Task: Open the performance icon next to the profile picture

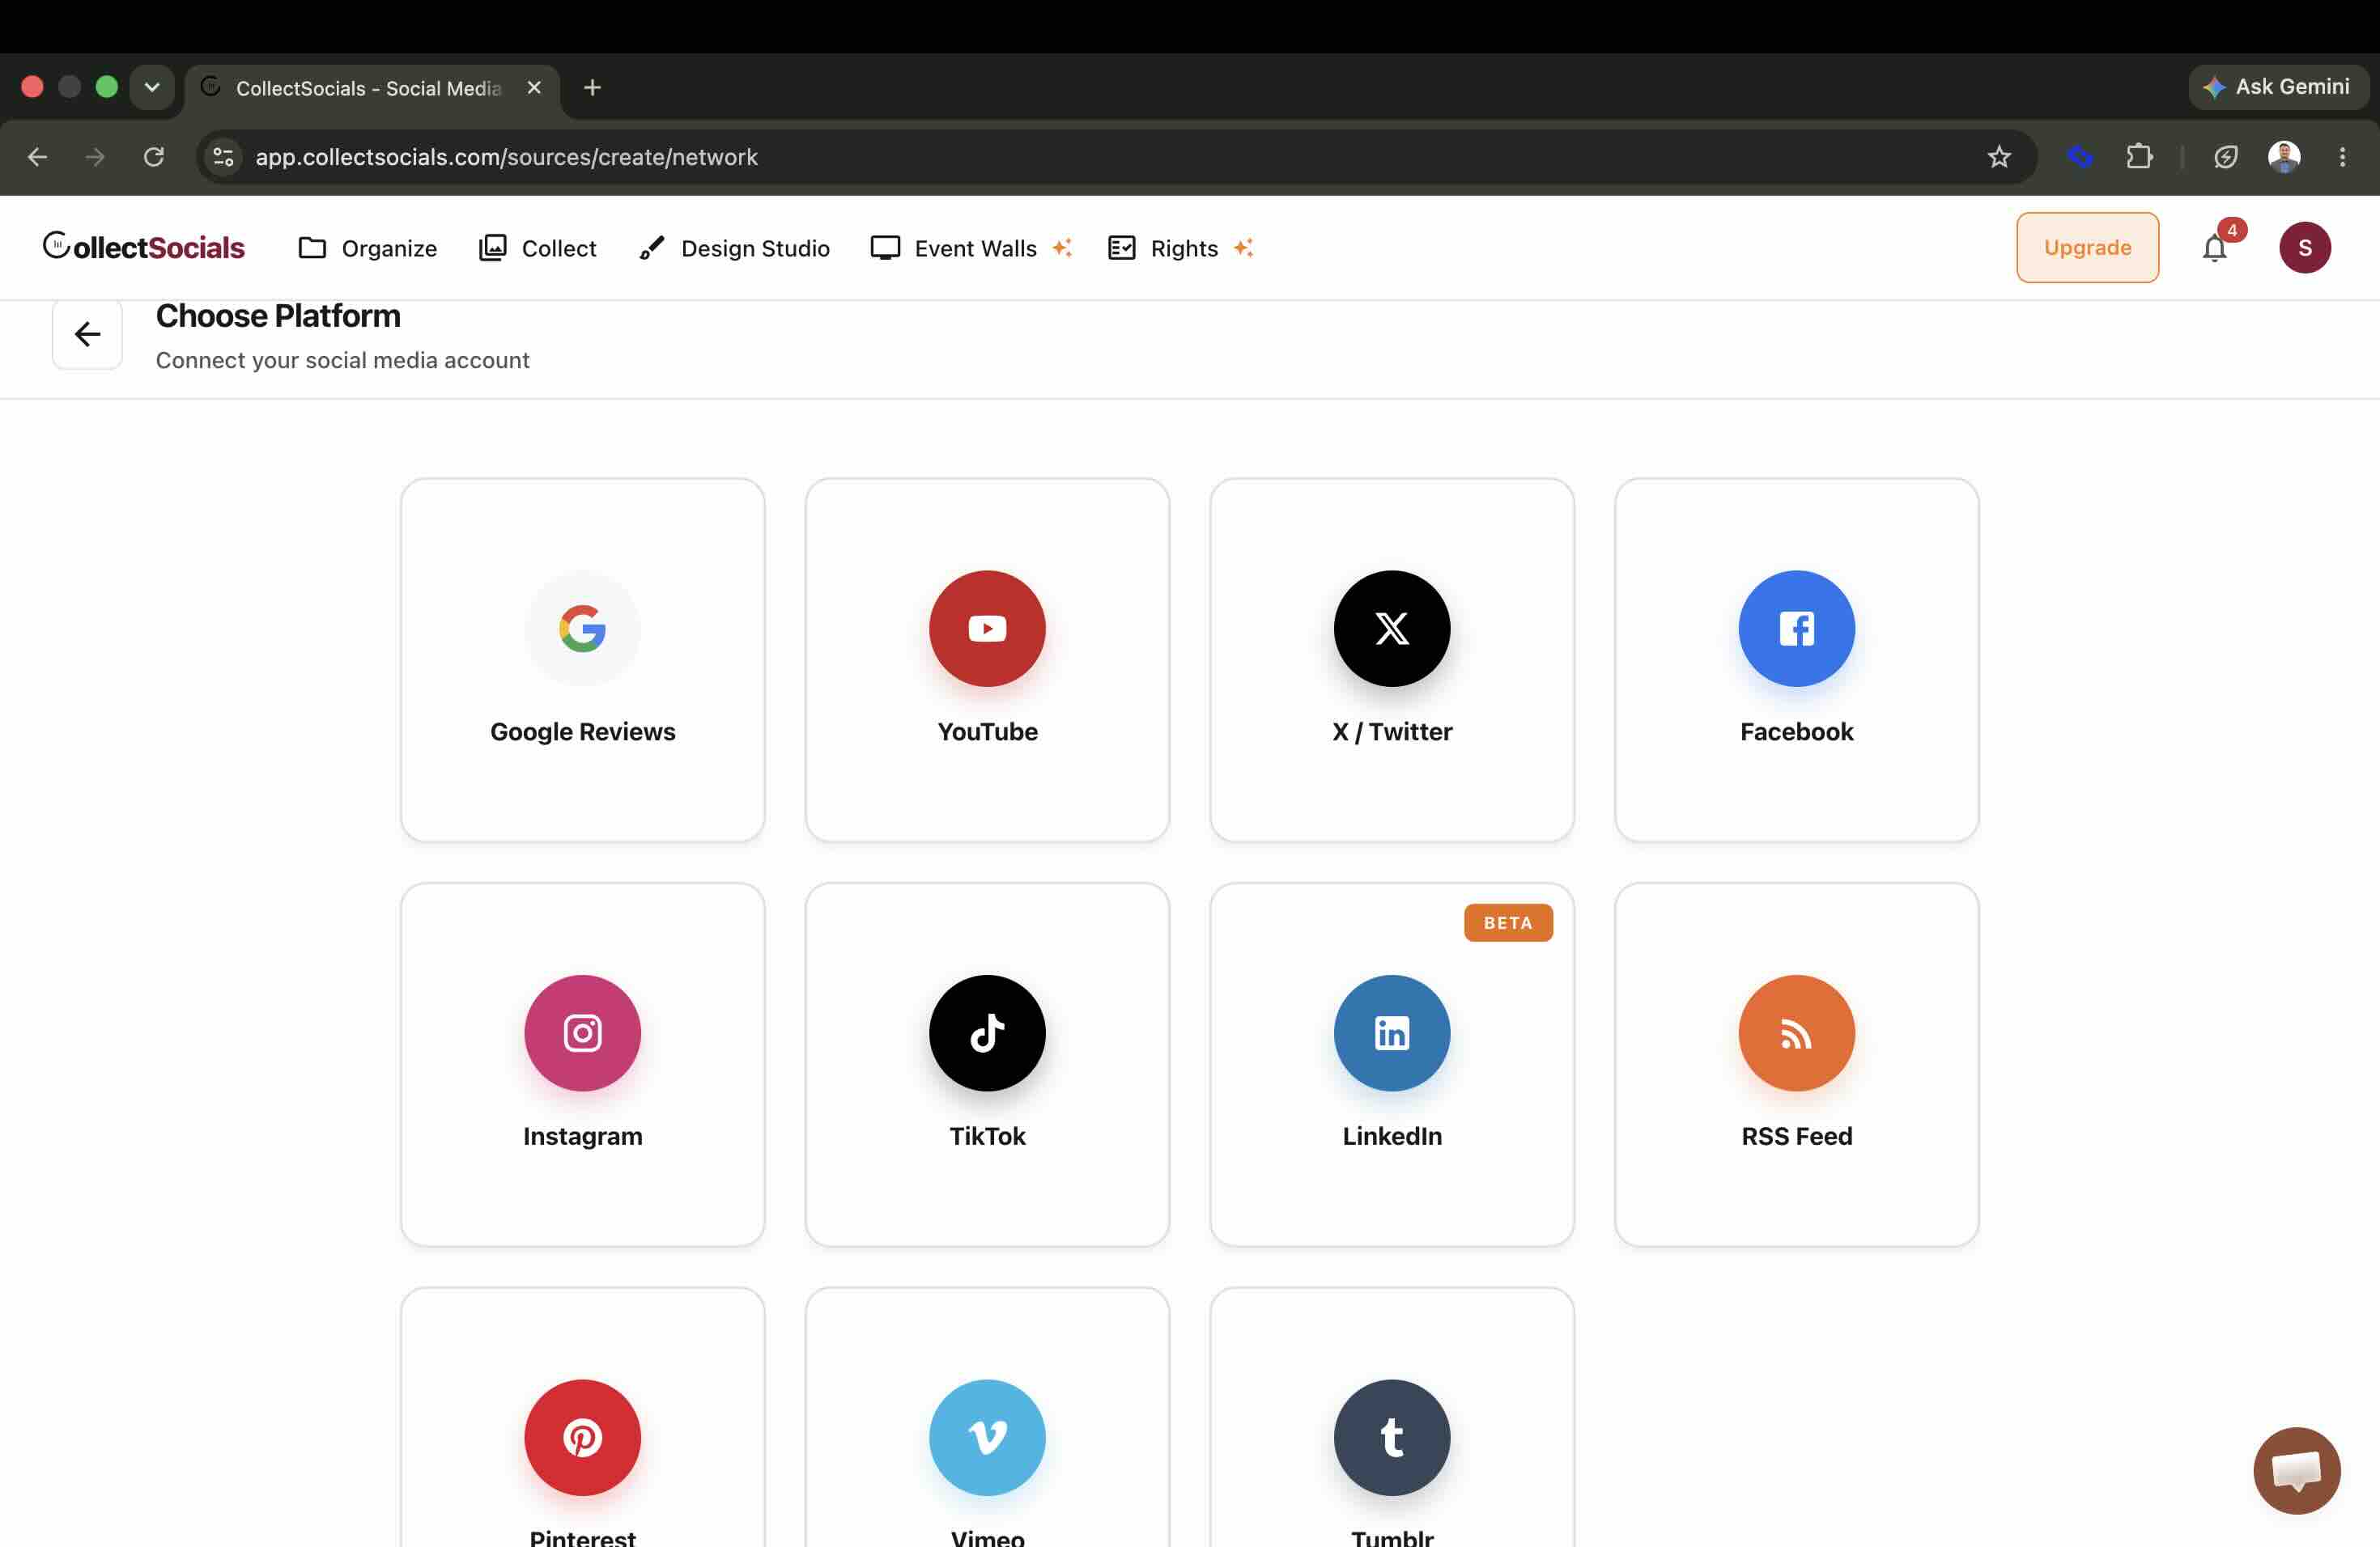Action: pos(2225,157)
